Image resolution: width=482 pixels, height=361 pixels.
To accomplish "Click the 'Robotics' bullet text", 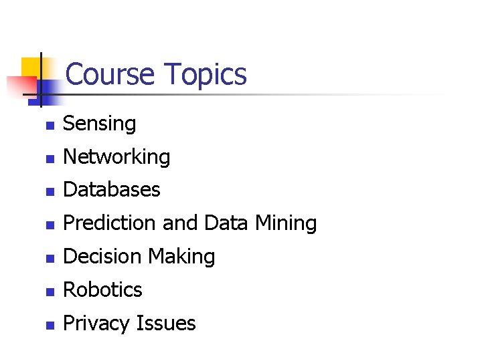I will 102,290.
